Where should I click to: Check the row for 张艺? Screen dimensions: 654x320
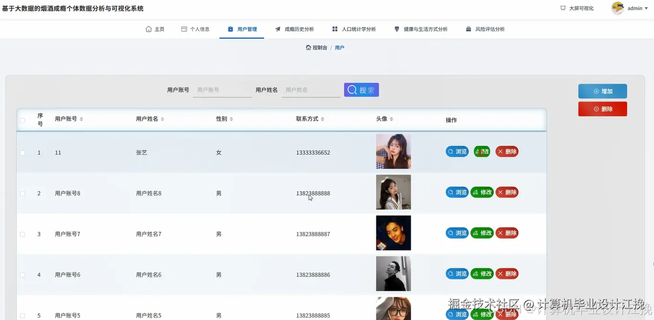click(23, 153)
